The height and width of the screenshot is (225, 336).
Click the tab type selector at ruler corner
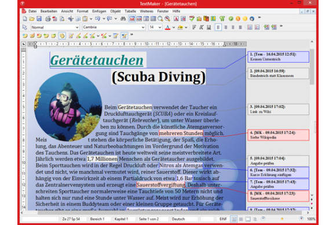[24, 44]
